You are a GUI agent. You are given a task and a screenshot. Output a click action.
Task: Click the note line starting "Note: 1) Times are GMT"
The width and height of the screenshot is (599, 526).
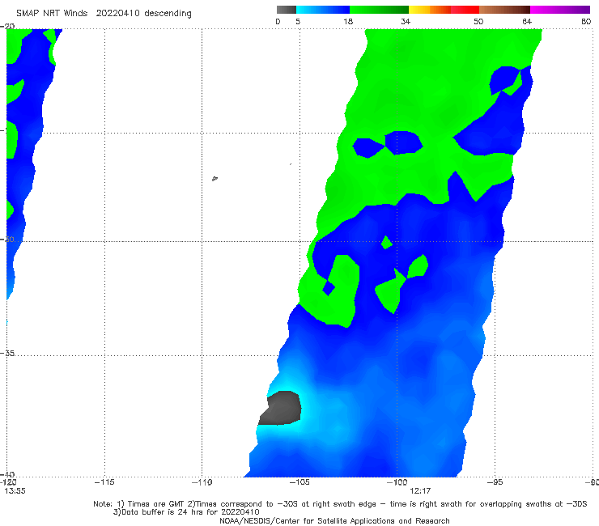coord(340,504)
